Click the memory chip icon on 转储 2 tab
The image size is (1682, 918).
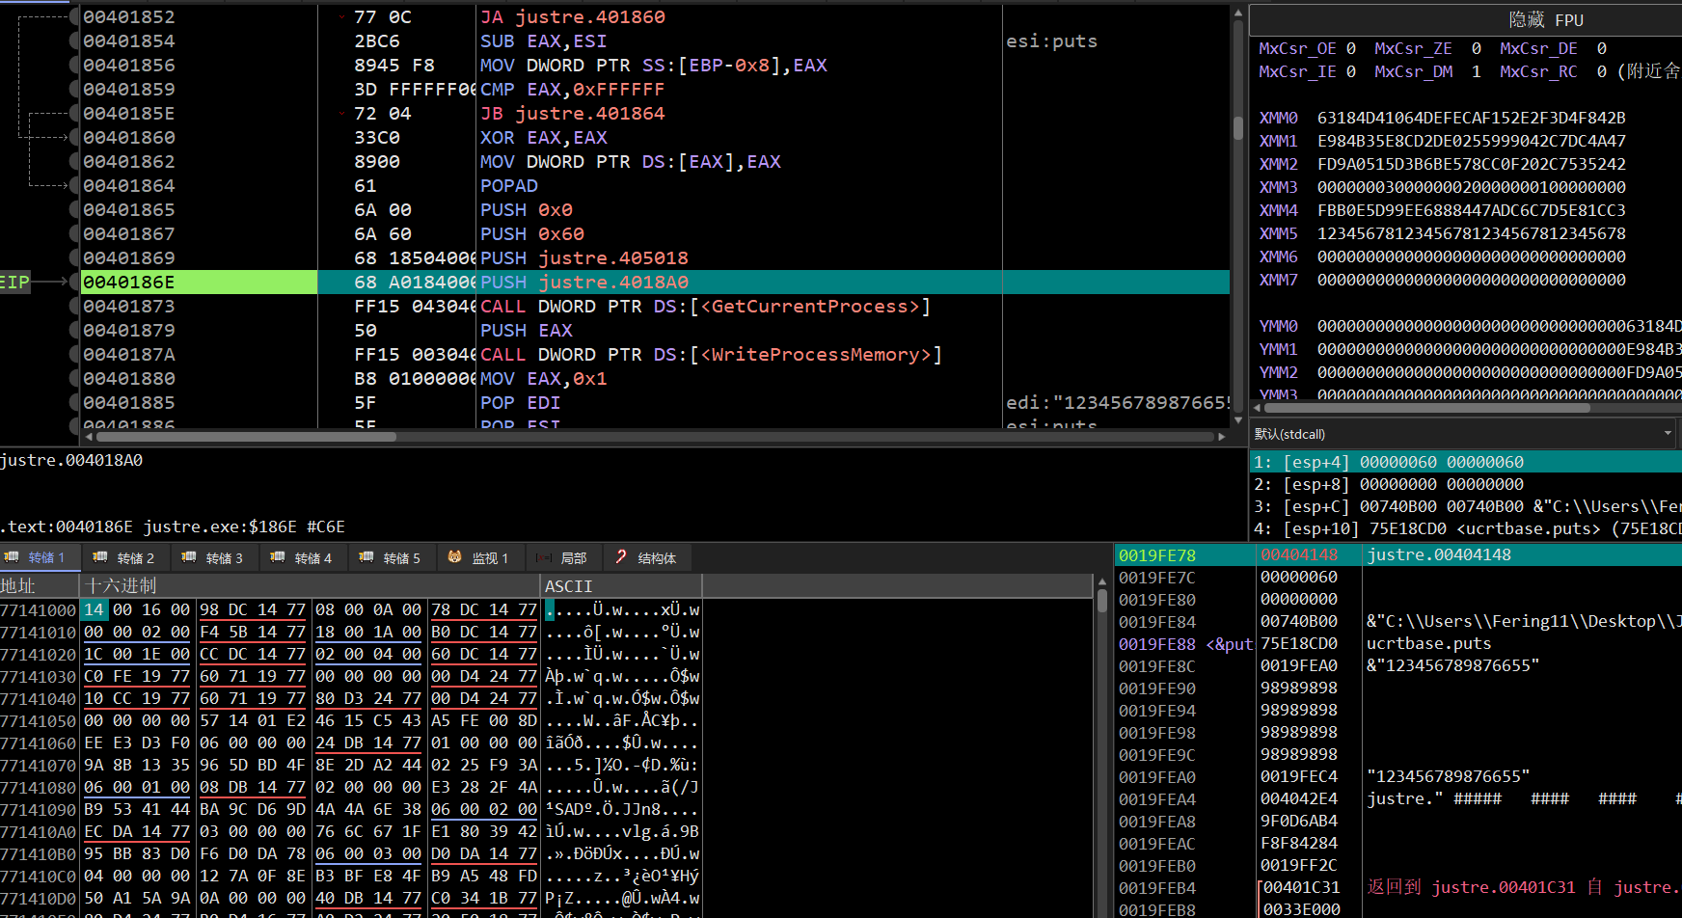(99, 557)
